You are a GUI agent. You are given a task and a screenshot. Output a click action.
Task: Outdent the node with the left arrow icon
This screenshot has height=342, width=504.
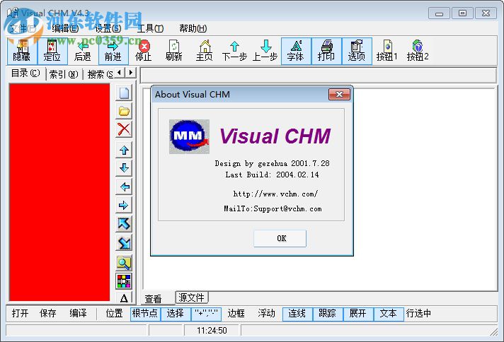pyautogui.click(x=124, y=187)
